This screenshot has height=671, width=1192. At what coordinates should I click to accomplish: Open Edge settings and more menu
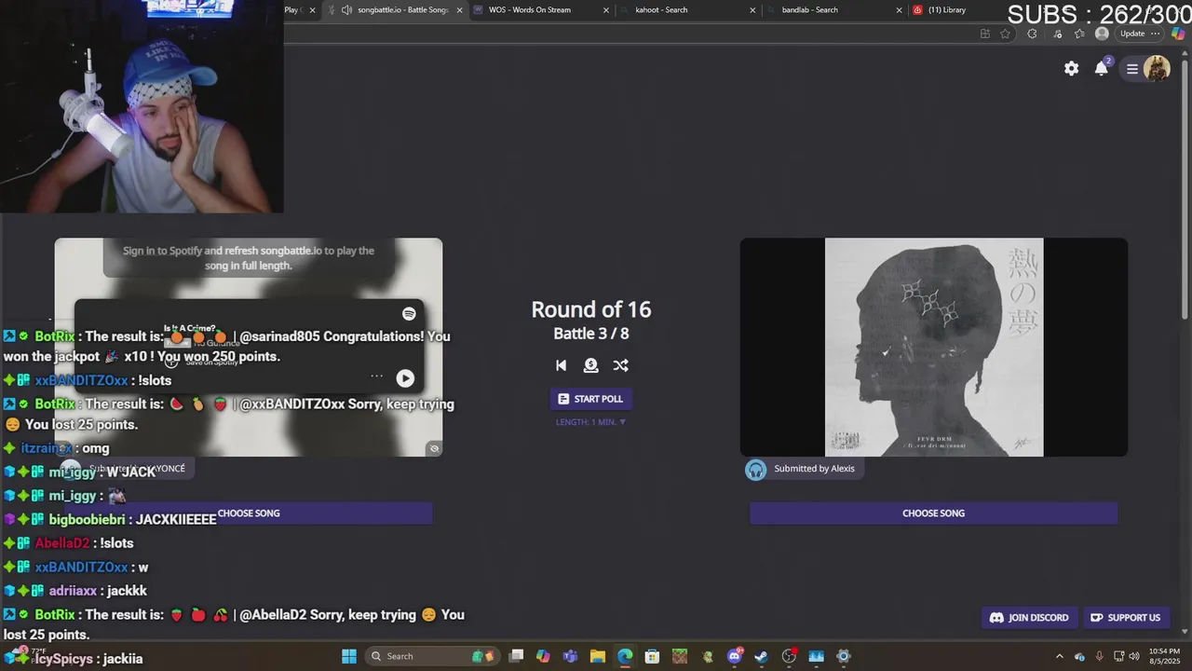click(1156, 34)
